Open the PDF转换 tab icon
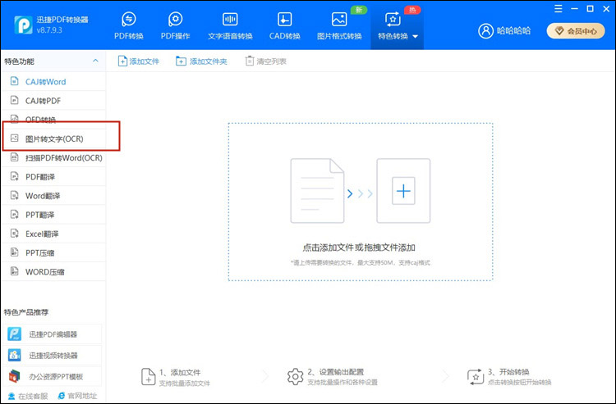616x404 pixels. point(130,20)
